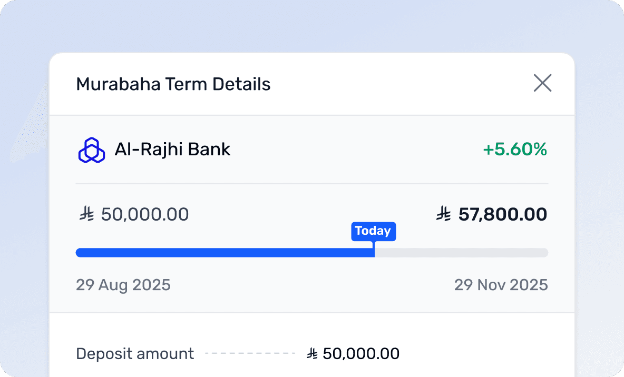Click the Riyal symbol before the top 50,000.00
This screenshot has width=624, height=377.
86,214
